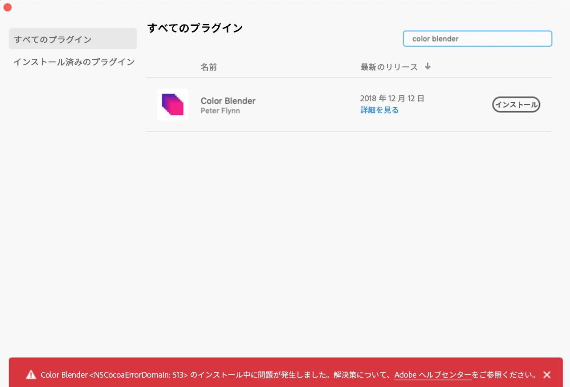Viewport: 570px width, 387px height.
Task: Sort plugins by the 名前 column header
Action: (x=208, y=67)
